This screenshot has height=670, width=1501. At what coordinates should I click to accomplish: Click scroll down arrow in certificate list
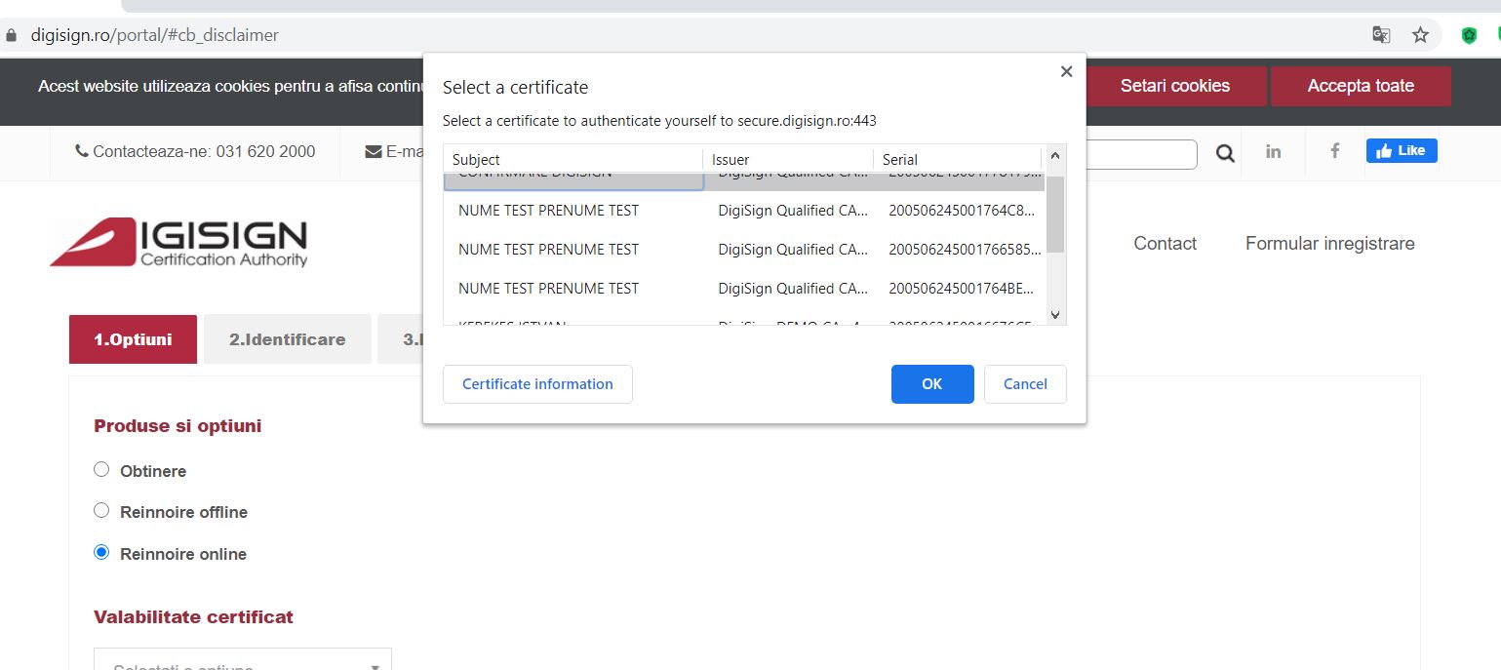[x=1054, y=314]
